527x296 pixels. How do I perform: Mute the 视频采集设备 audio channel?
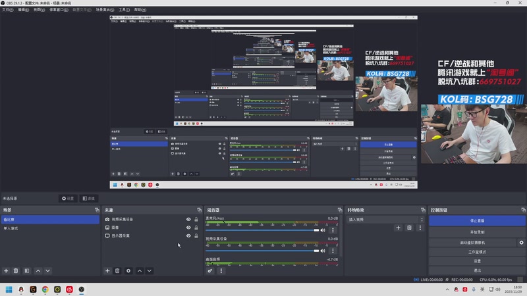tap(323, 251)
